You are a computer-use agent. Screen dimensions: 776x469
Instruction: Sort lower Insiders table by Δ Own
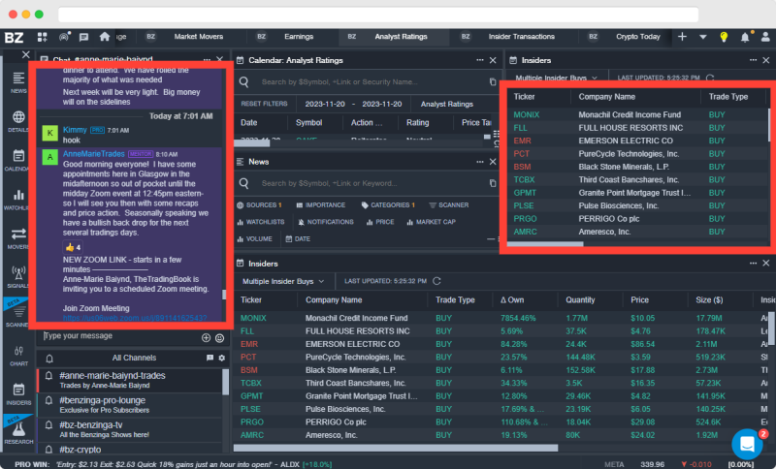point(512,300)
